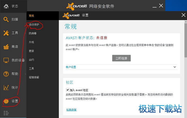The width and height of the screenshot is (187, 118).
Task: Open the 商店 basket icon
Action: click(x=6, y=47)
